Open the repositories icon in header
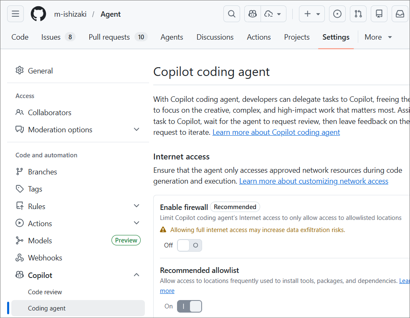The width and height of the screenshot is (410, 318). (379, 14)
